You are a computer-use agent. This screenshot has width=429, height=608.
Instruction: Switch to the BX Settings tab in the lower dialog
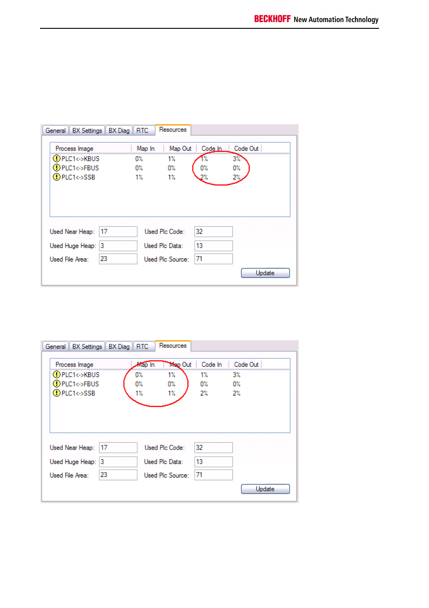coord(87,347)
